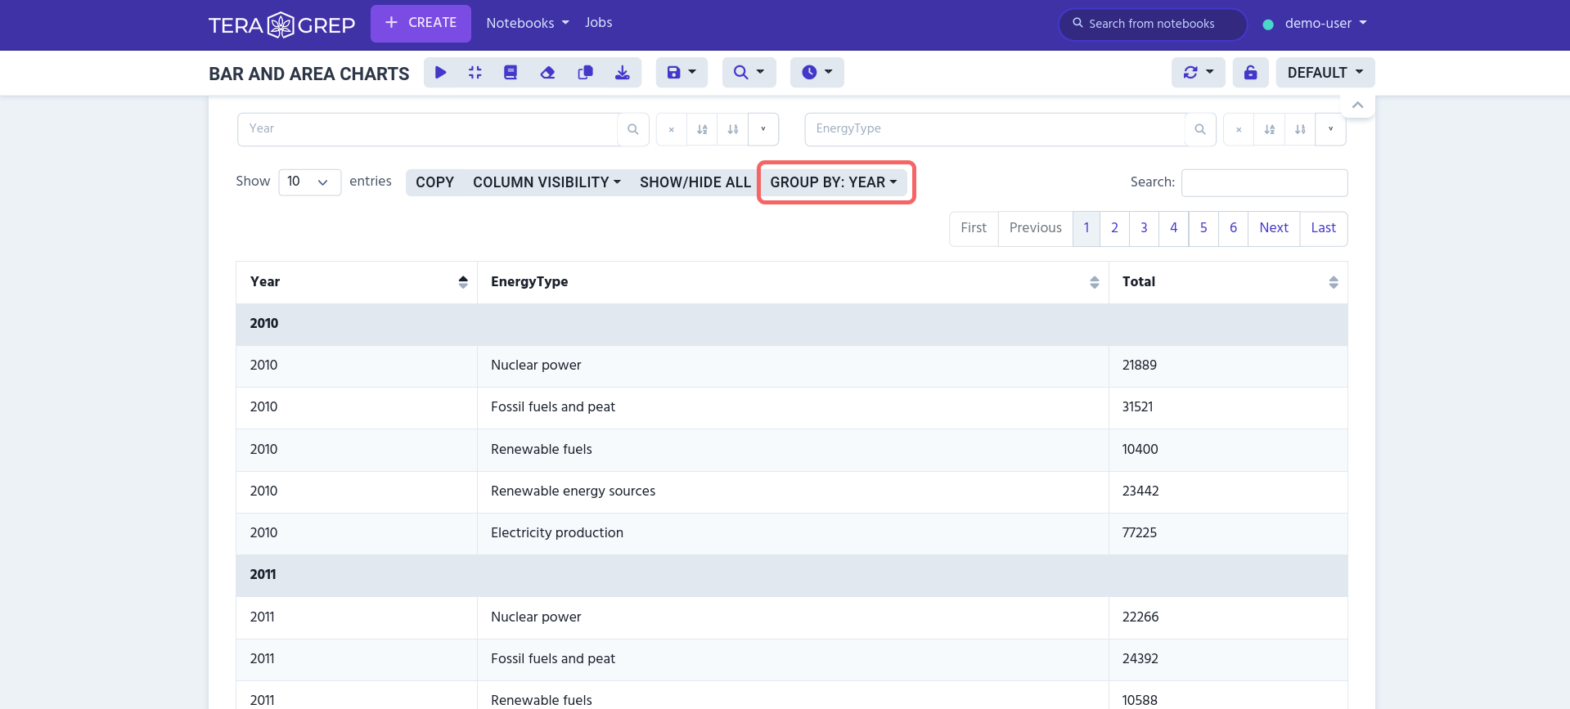
Task: Open the GROUP BY: YEAR dropdown
Action: pyautogui.click(x=834, y=182)
